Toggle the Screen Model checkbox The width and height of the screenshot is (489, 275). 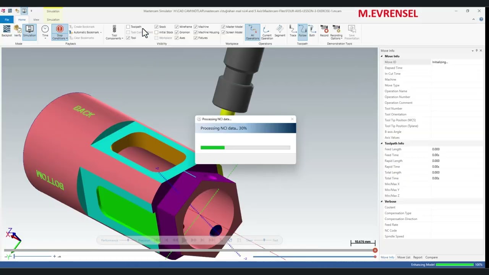(x=223, y=32)
